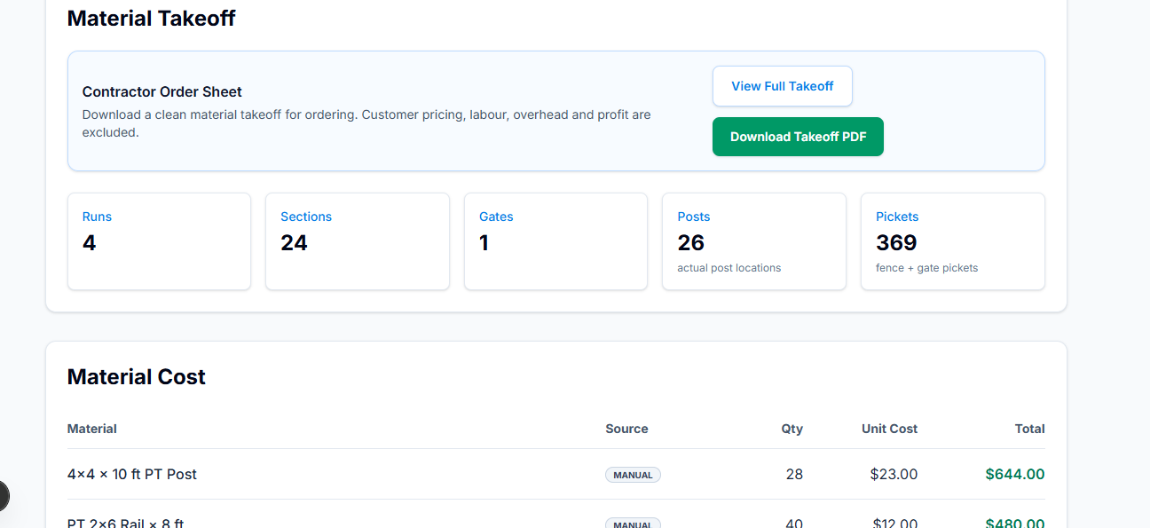Click the Pickets card showing 369
The width and height of the screenshot is (1150, 528).
click(953, 241)
